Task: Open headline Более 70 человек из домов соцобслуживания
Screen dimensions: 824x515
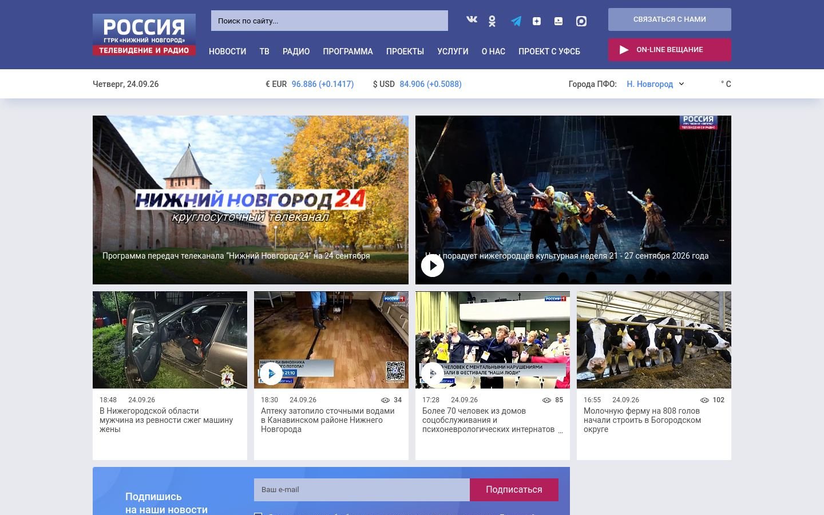Action: point(489,420)
